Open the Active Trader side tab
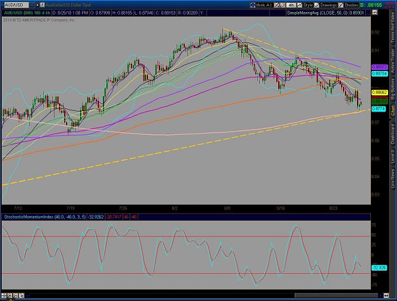Viewport: 397px width, 301px height. coord(393,61)
